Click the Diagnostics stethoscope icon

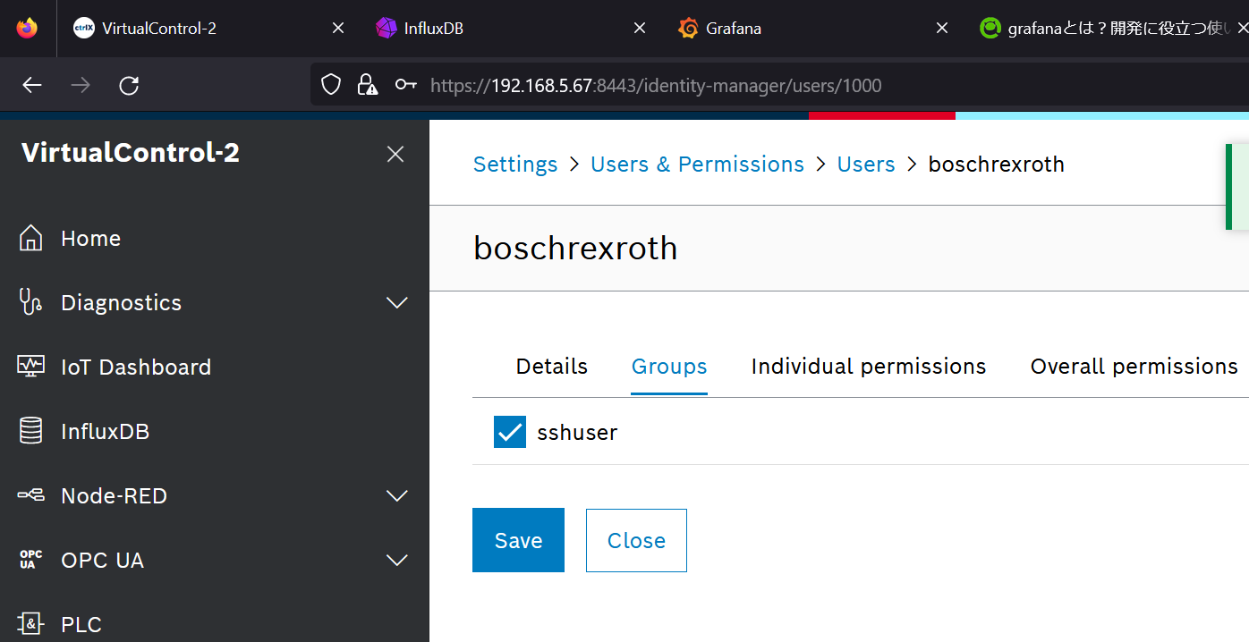click(x=30, y=302)
